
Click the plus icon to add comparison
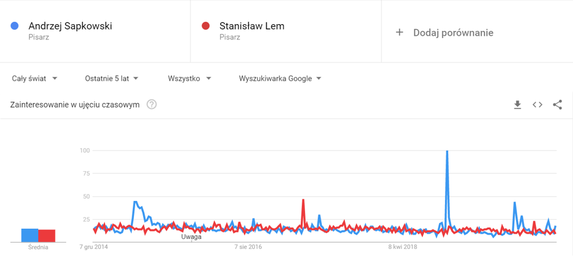pos(400,33)
